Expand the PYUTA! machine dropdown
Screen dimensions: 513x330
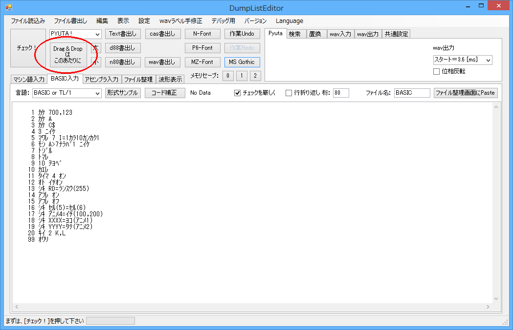(x=97, y=34)
